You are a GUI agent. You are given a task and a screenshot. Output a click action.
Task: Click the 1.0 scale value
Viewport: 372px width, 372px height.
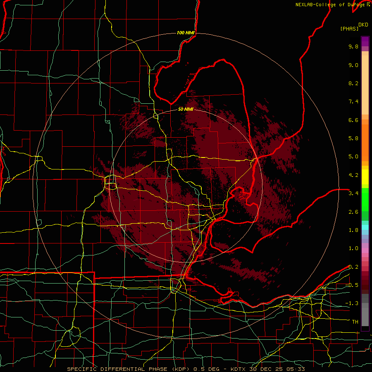click(x=353, y=249)
